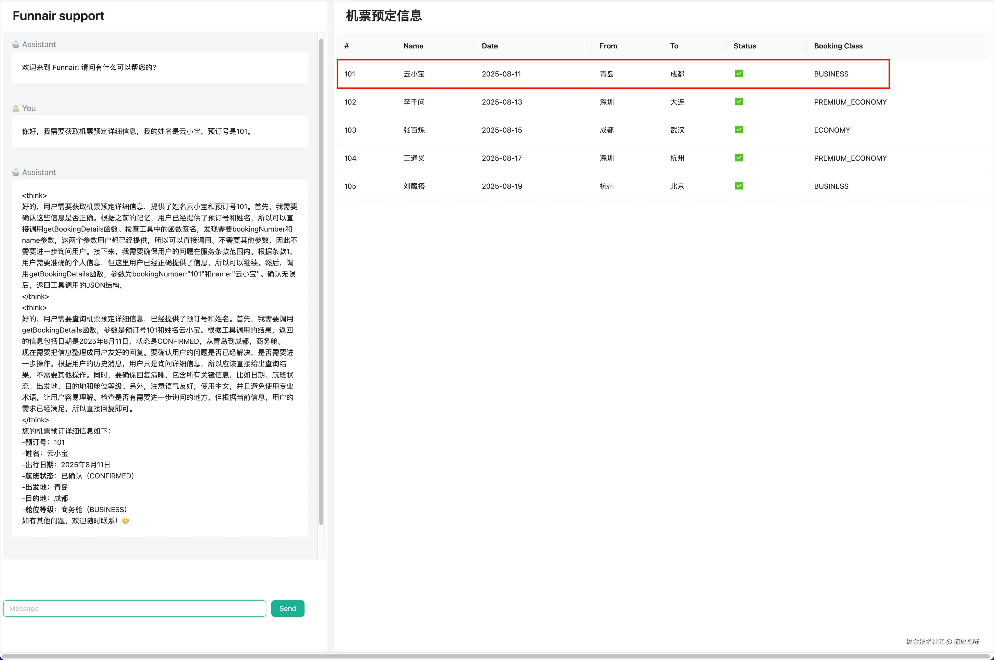Click the chat panel vertical scrollbar

click(321, 282)
